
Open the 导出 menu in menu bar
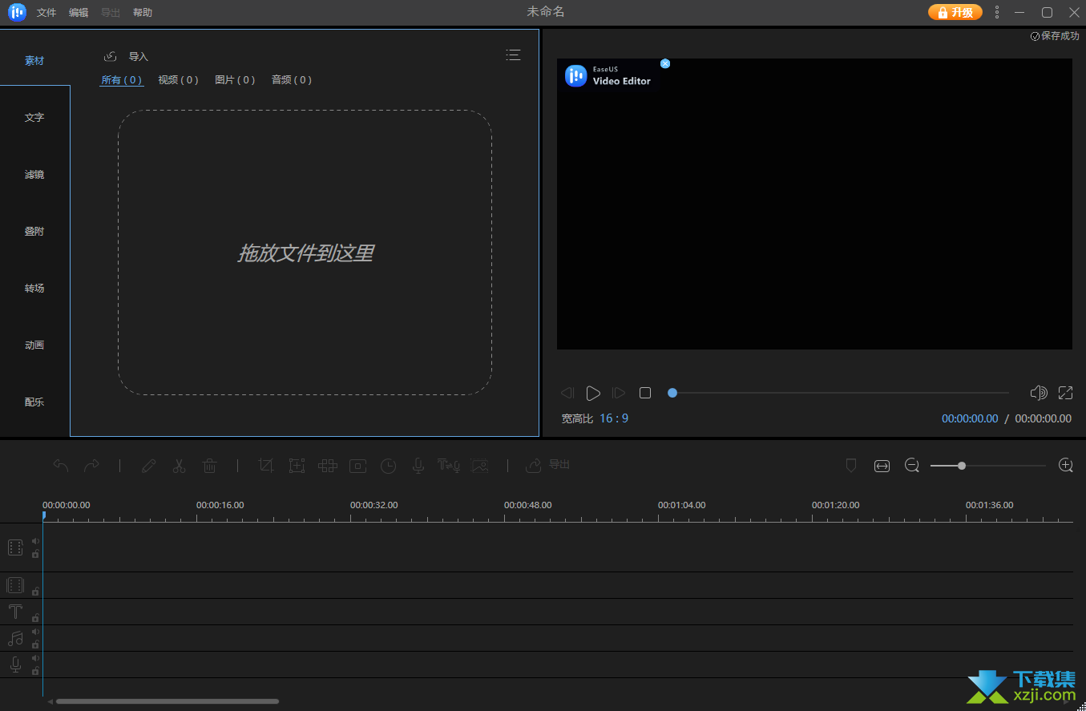(111, 13)
